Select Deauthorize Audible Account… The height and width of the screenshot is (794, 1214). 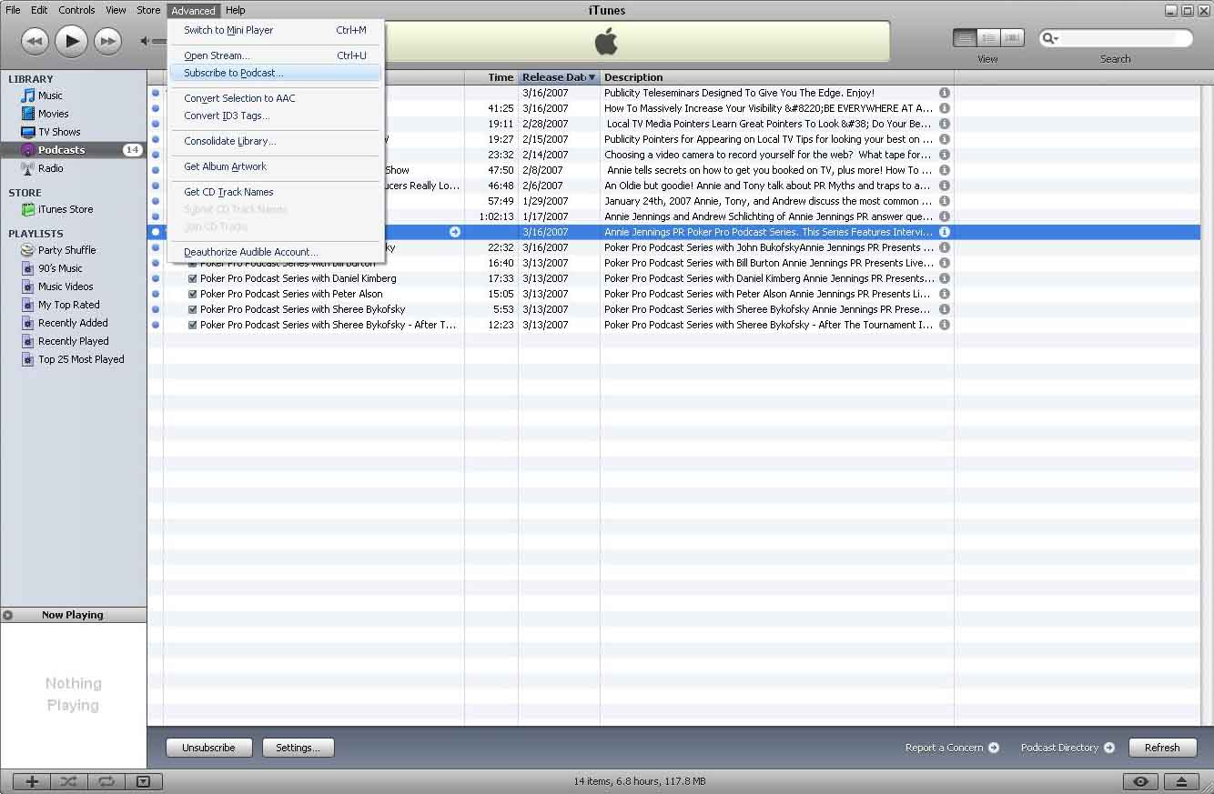(x=277, y=252)
